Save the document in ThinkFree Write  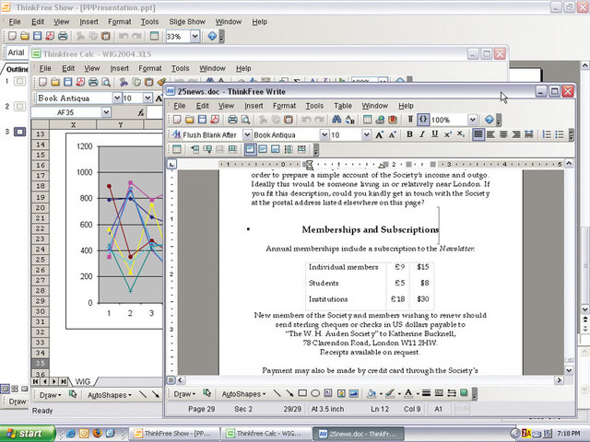[202, 120]
